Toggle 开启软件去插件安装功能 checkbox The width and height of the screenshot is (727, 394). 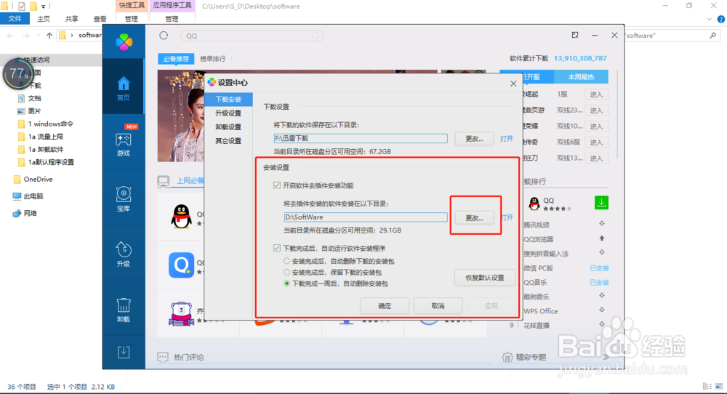coord(277,185)
